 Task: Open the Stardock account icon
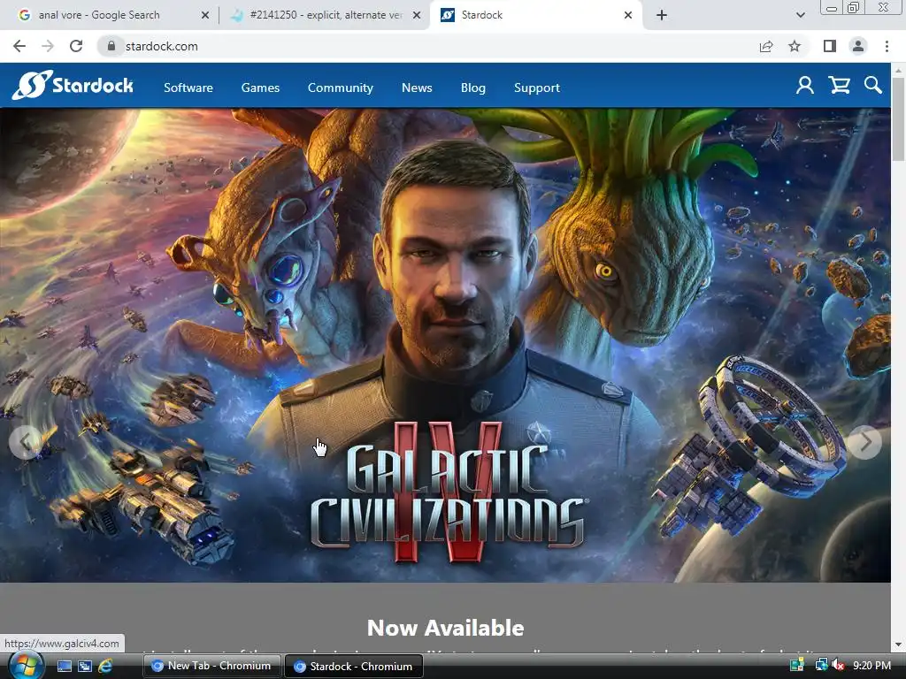[805, 86]
